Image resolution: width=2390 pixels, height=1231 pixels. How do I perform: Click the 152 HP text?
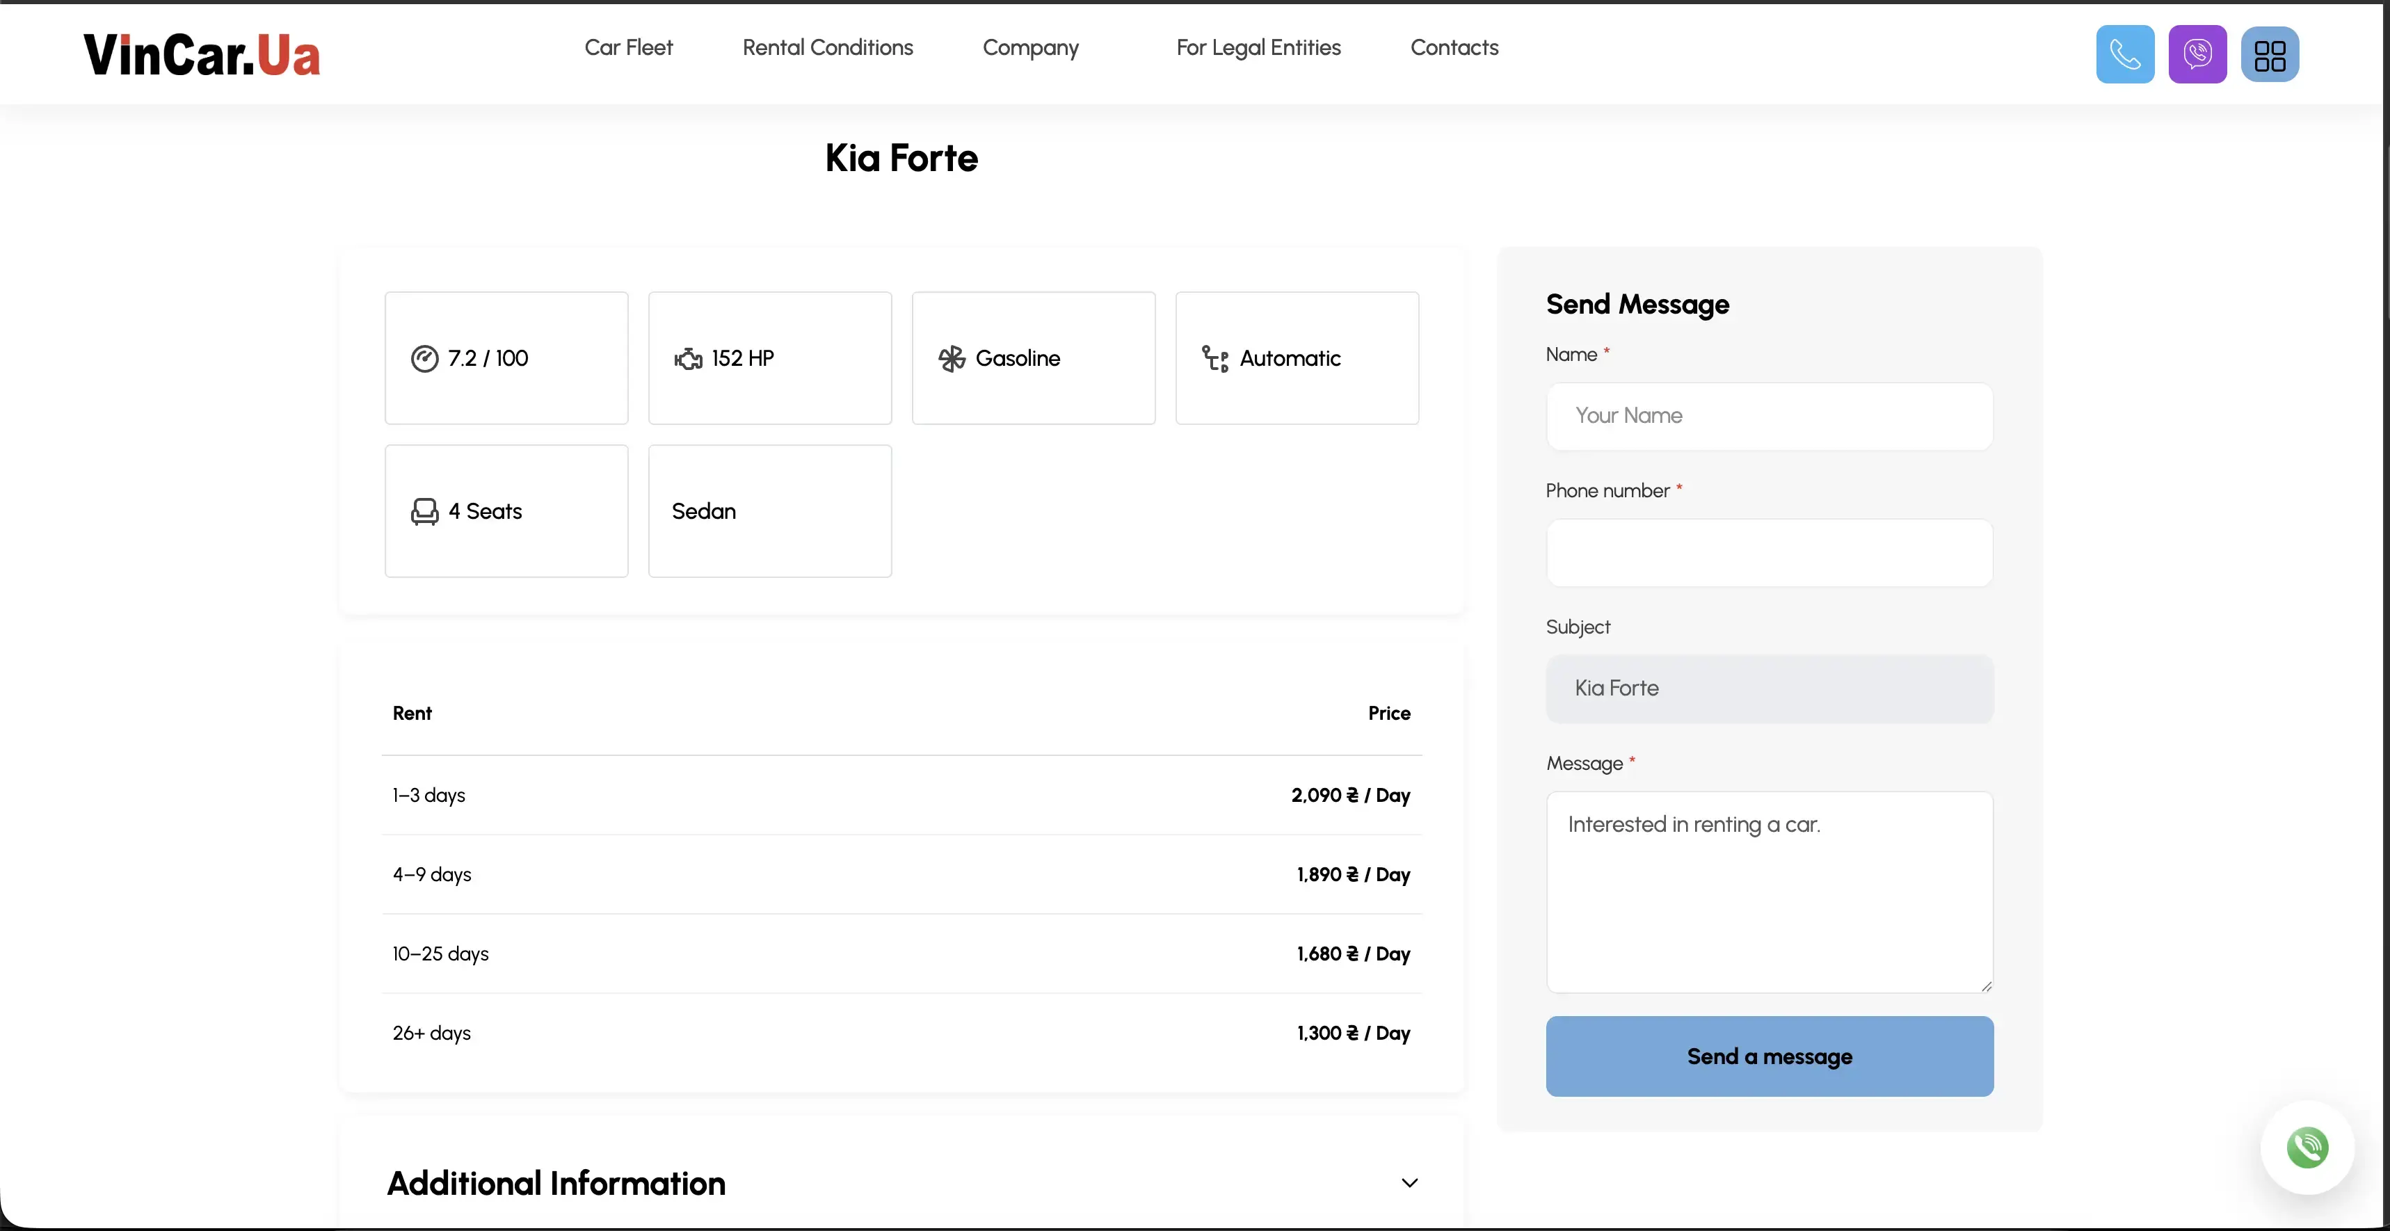tap(742, 359)
